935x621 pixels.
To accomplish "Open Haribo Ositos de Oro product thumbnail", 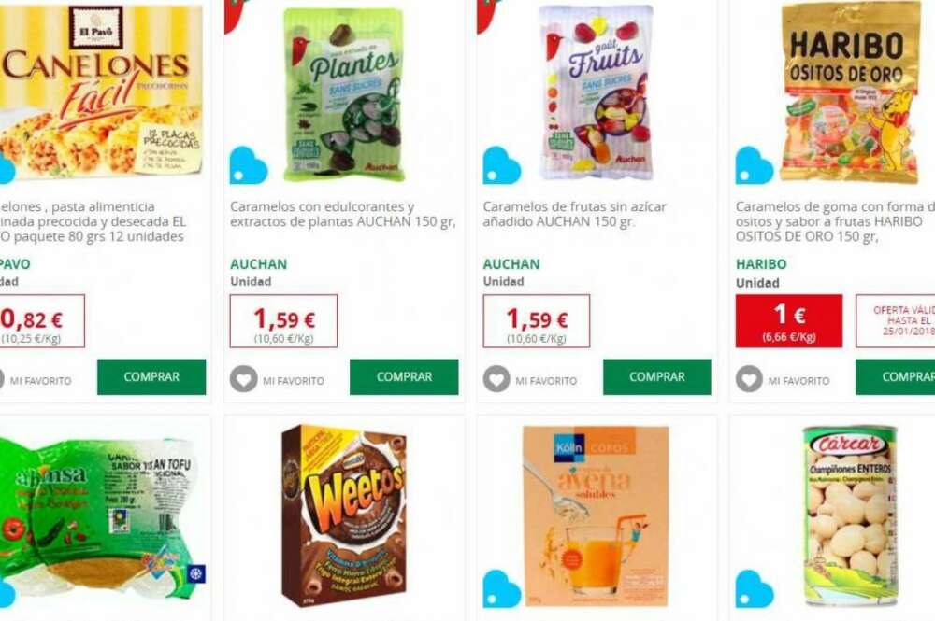I will tap(852, 92).
